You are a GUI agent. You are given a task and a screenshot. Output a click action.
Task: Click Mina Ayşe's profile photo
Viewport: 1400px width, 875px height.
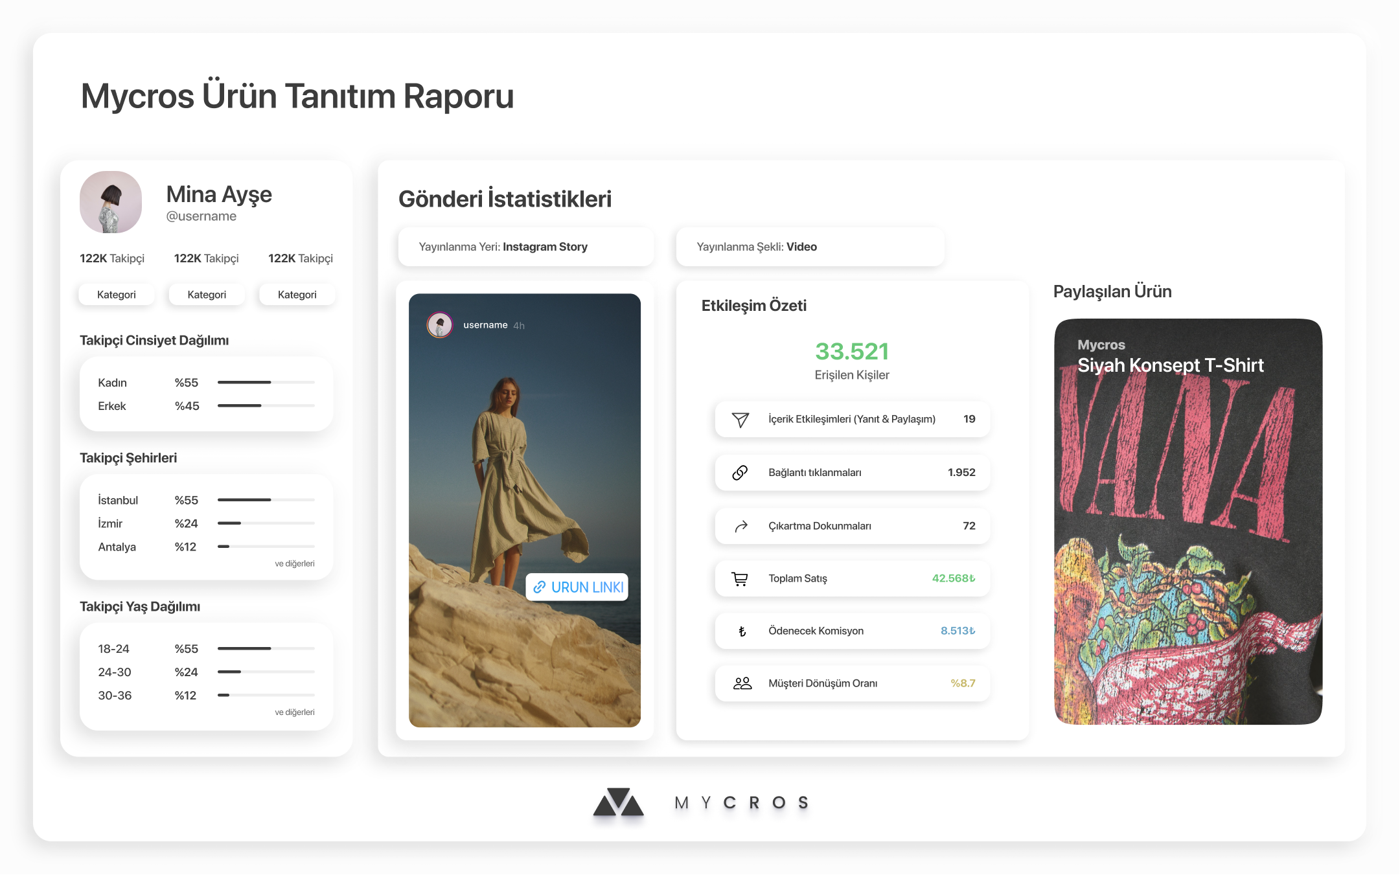(x=111, y=202)
